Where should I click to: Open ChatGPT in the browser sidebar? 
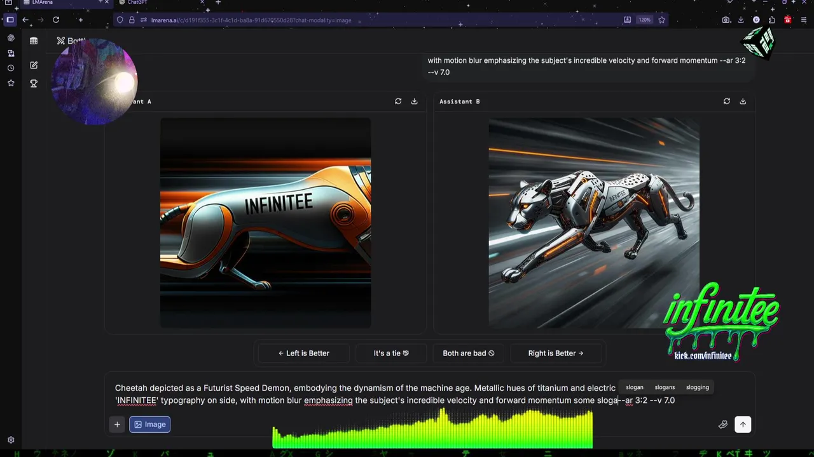pos(11,38)
